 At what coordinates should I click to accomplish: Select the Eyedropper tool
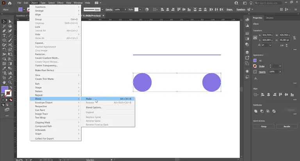coord(4,68)
